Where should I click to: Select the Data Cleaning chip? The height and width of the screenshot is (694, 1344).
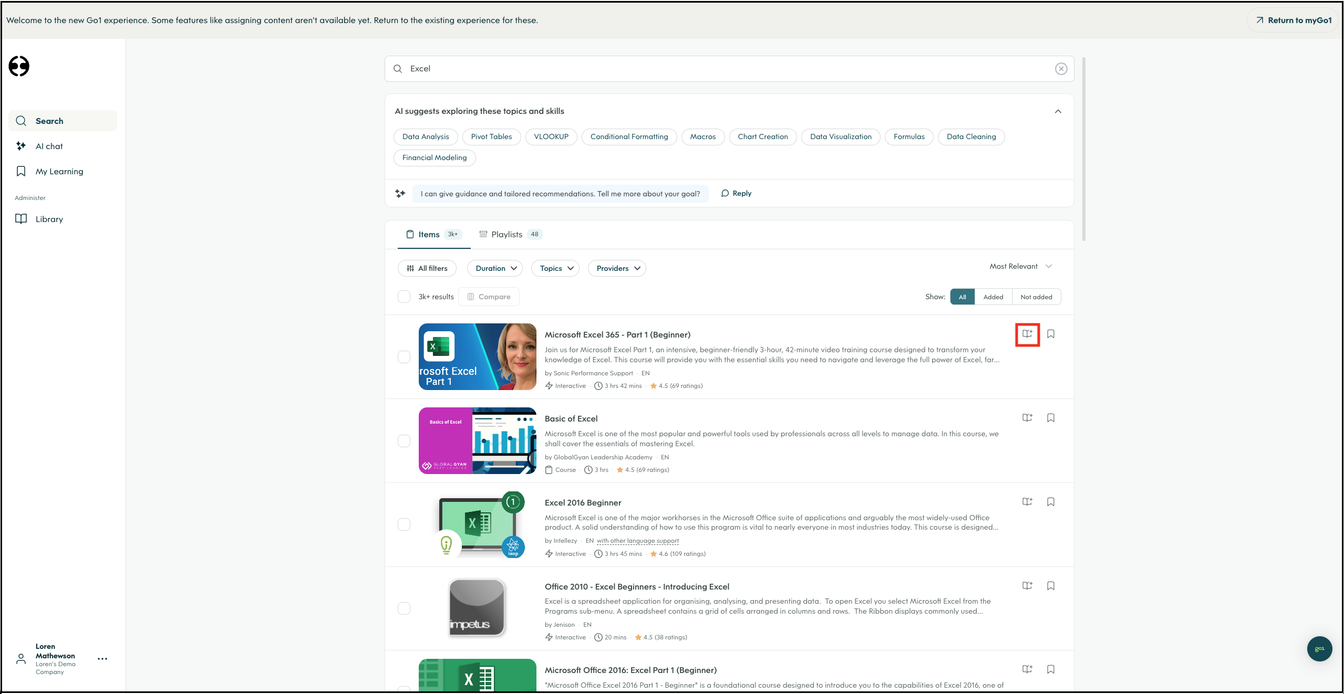point(971,137)
